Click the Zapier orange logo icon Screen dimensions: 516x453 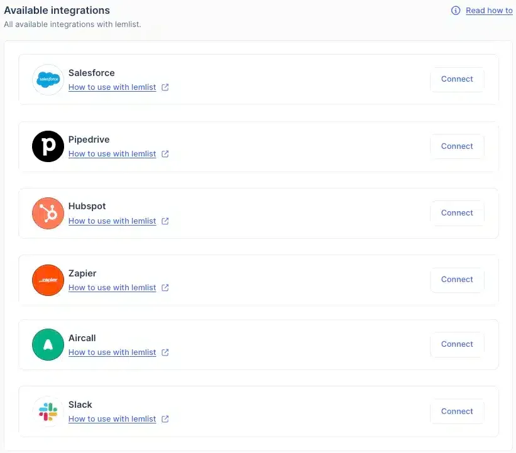(48, 280)
